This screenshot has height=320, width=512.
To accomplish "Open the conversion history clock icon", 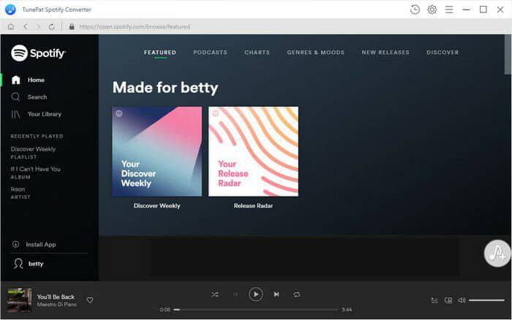I will (415, 9).
